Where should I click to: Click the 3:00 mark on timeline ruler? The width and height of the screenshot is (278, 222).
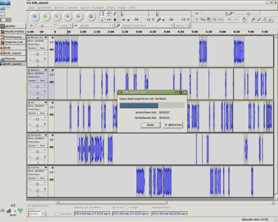[139, 32]
